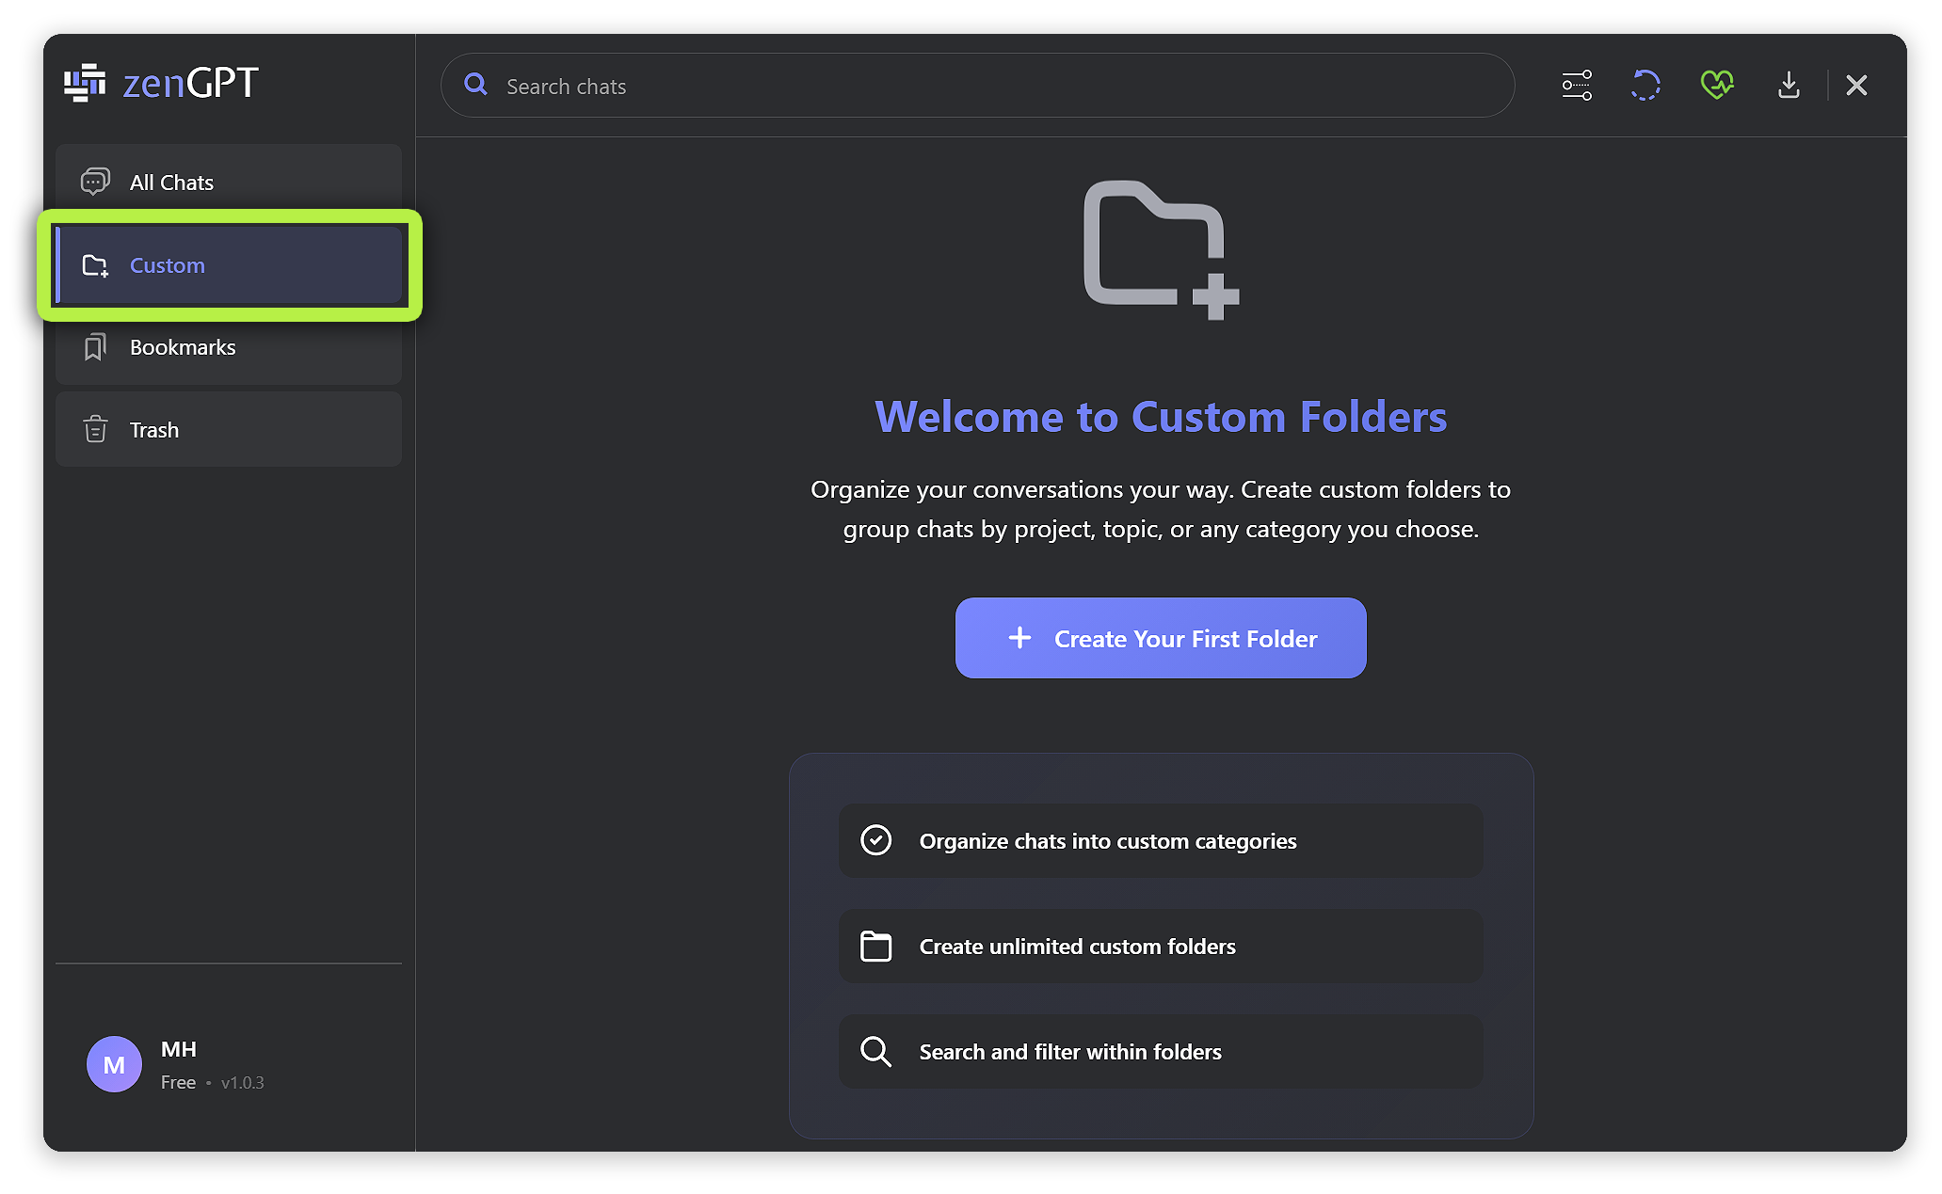
Task: Click the Bookmarks icon in the sidebar
Action: point(95,346)
